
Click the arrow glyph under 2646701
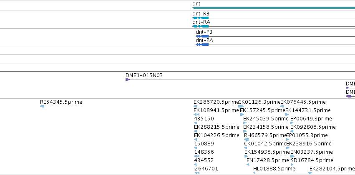tap(197, 173)
